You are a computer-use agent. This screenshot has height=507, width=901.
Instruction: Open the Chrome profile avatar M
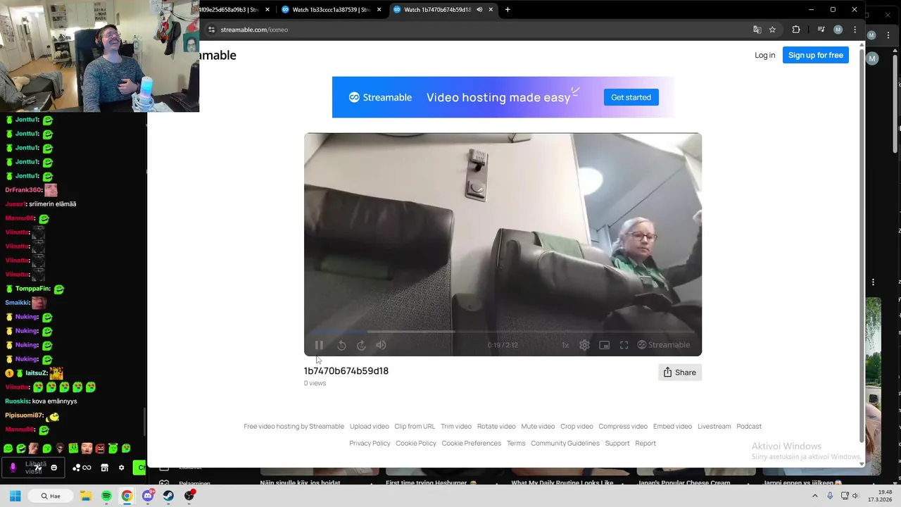tap(838, 30)
